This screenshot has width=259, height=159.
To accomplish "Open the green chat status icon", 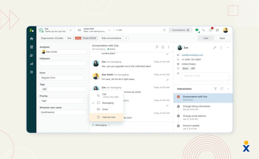I will coord(197,30).
